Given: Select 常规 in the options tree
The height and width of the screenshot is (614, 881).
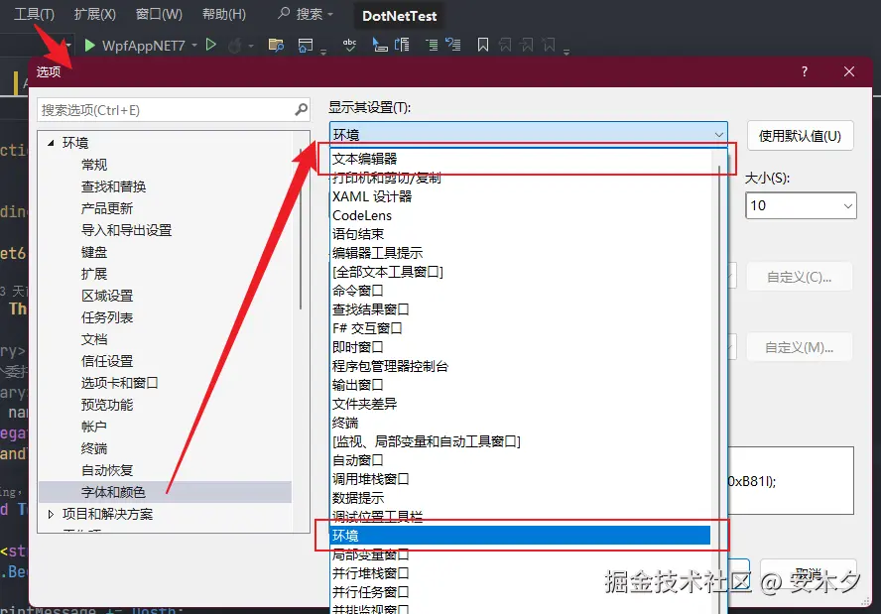Looking at the screenshot, I should 94,165.
